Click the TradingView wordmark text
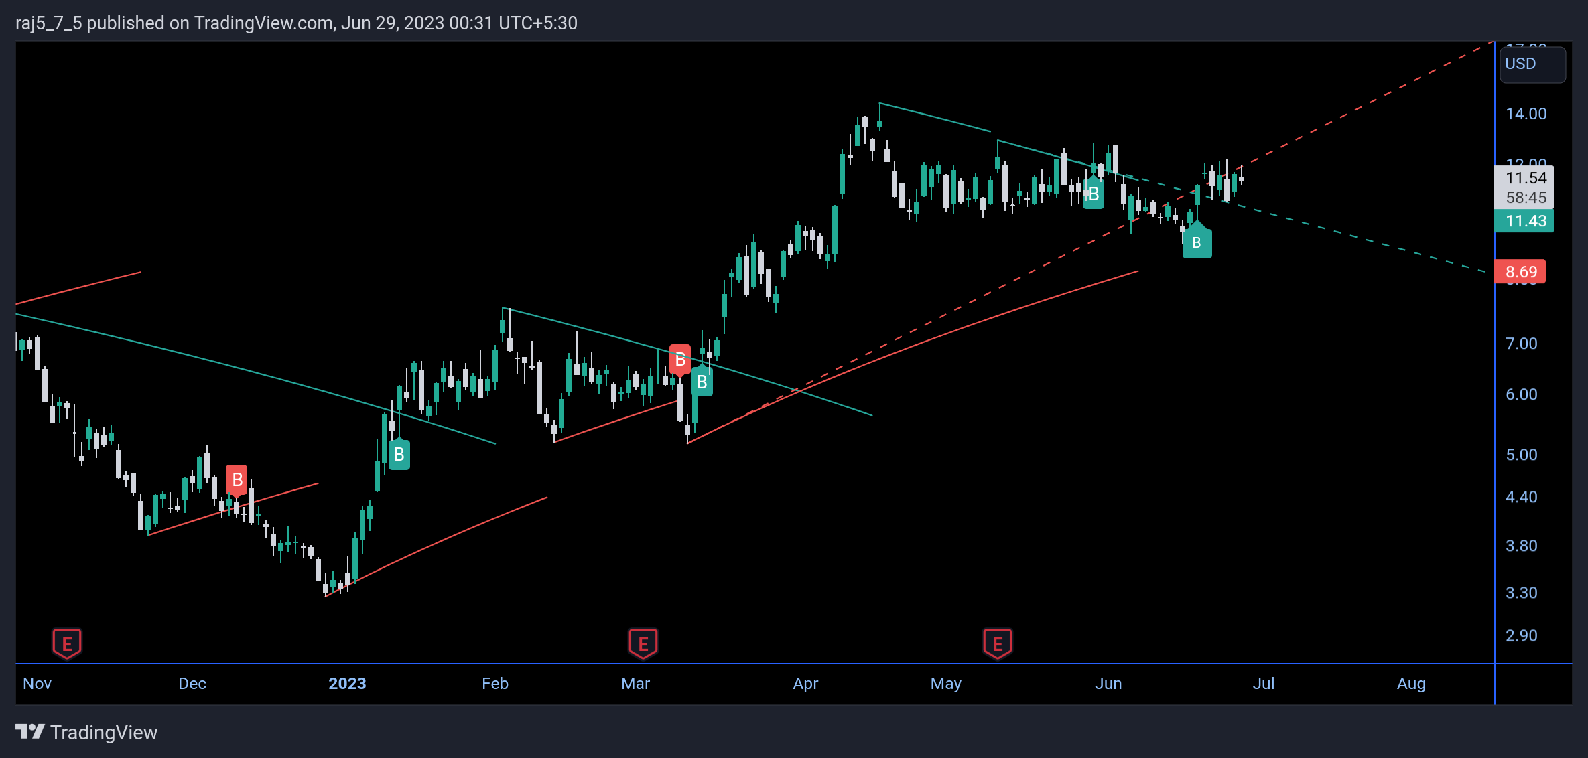Screen dimensions: 1588x758 coord(104,733)
